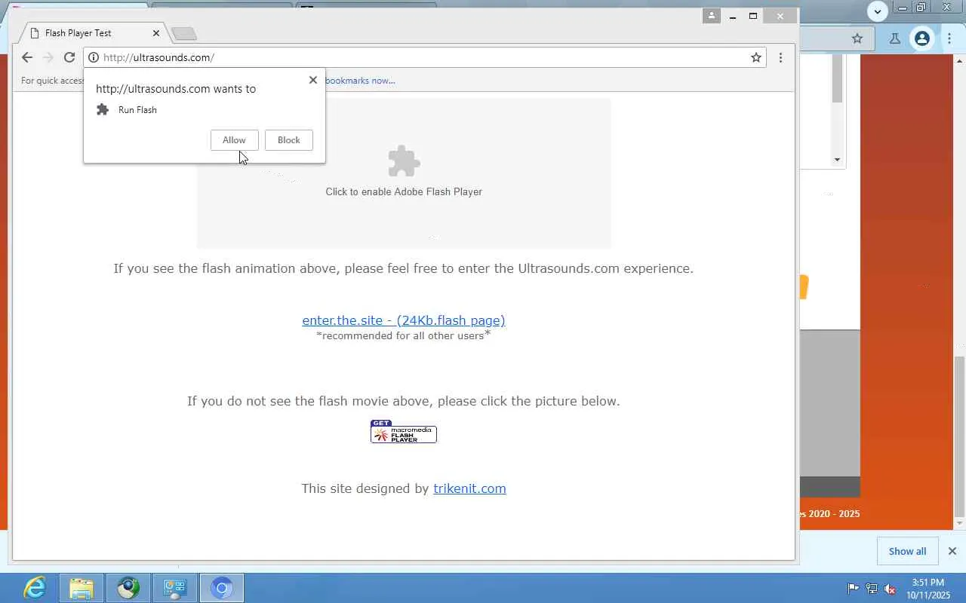Allow ultrasounds.com to run Flash
This screenshot has height=603, width=966.
(234, 140)
